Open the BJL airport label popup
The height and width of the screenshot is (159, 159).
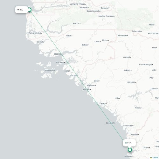[22, 10]
